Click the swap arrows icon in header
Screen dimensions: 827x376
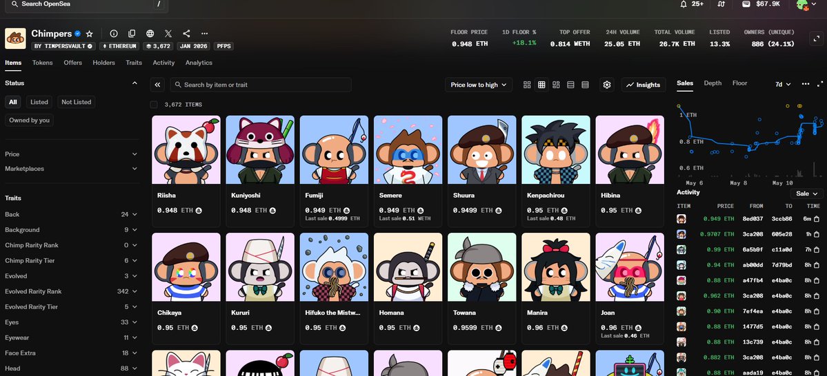click(x=721, y=3)
